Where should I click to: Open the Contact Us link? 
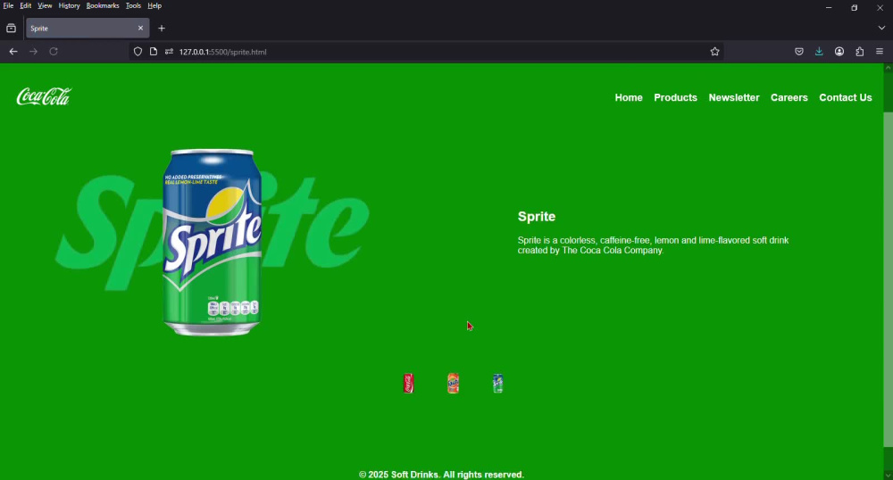tap(845, 98)
